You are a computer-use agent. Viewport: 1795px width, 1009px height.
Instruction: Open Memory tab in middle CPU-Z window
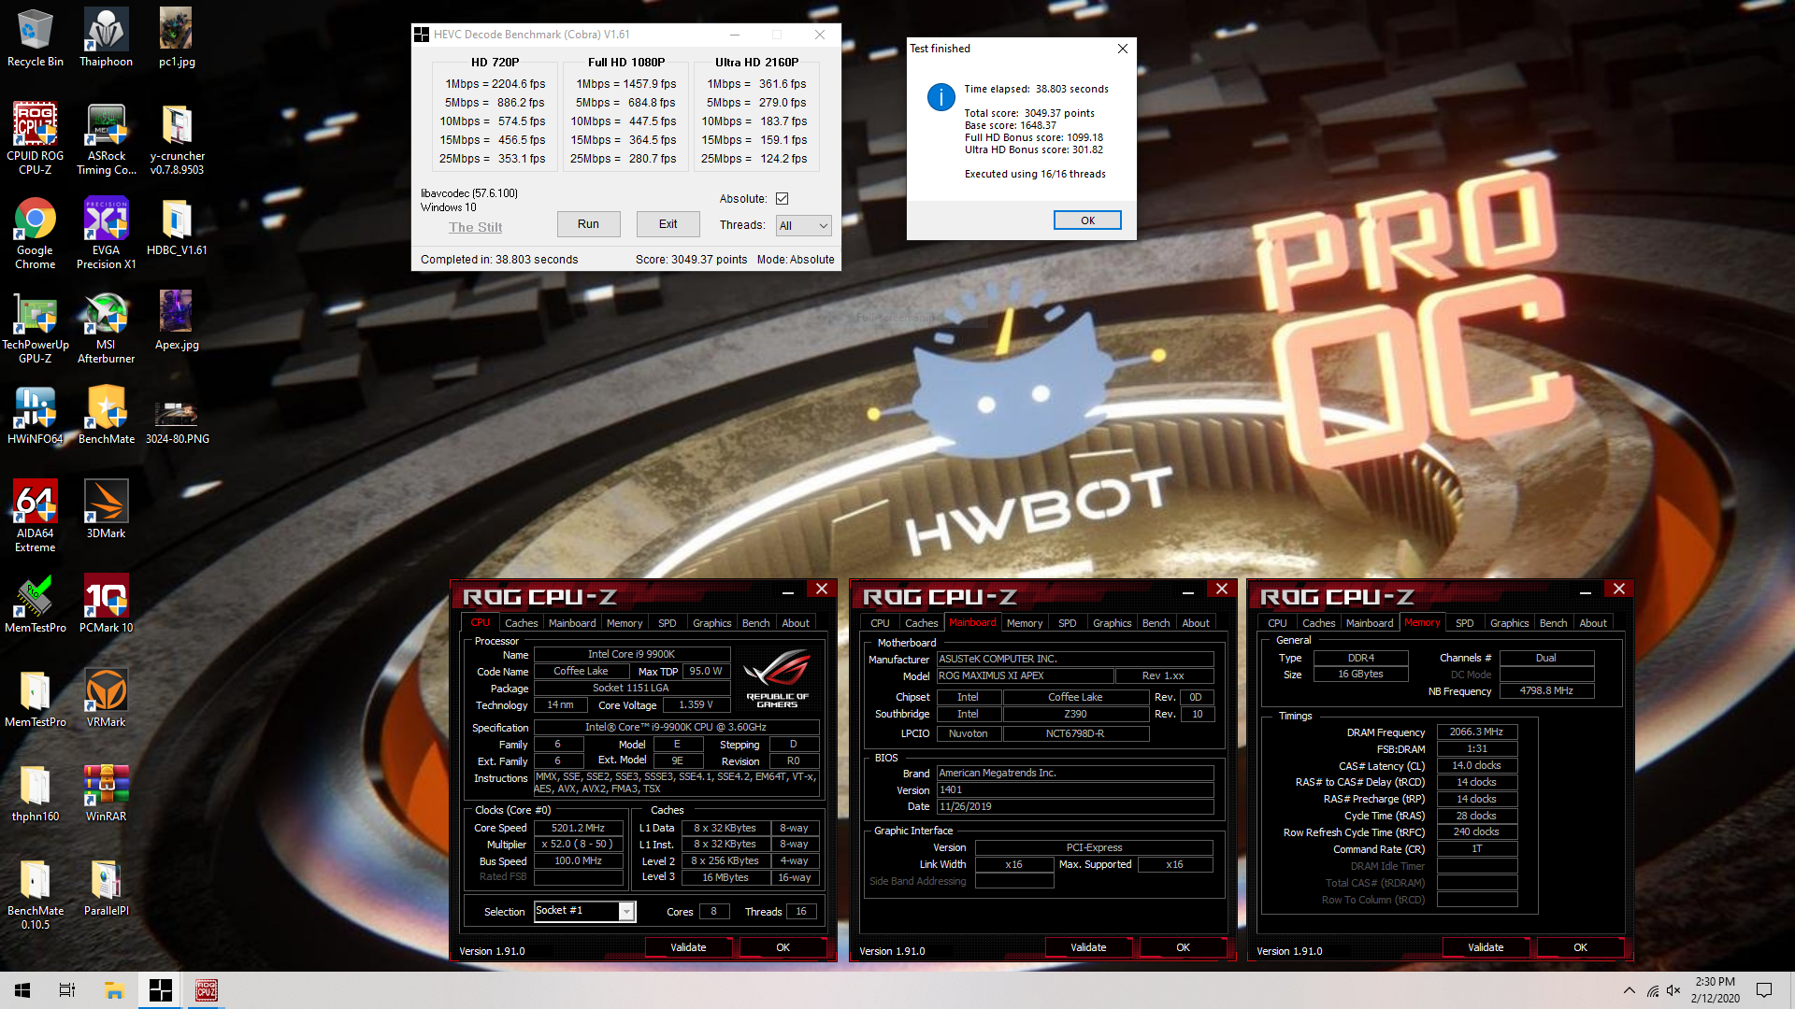point(1024,623)
